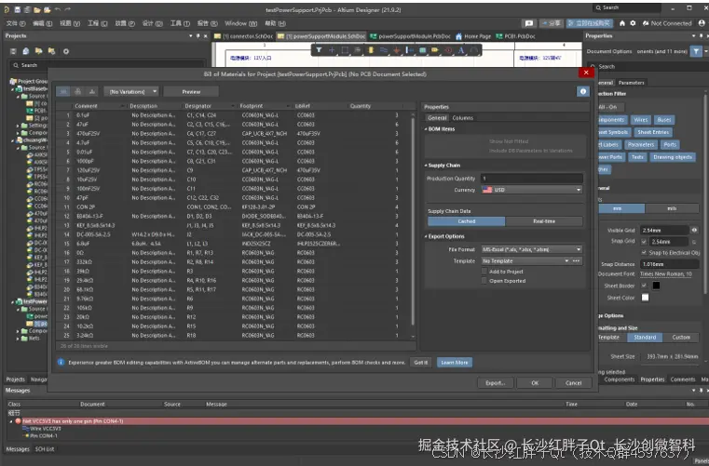This screenshot has height=466, width=709.
Task: Click the BOM table vertical scrollbar
Action: 413,221
